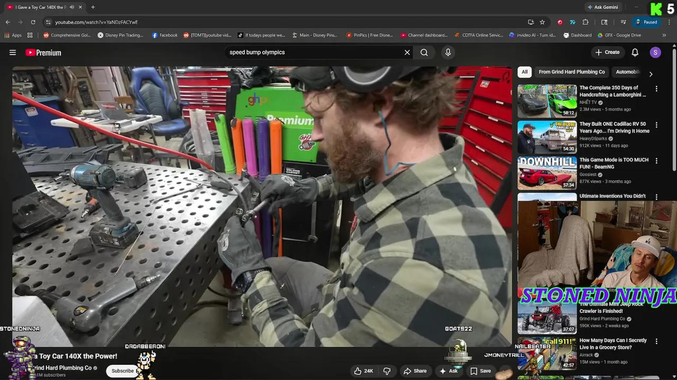Open the Create menu
This screenshot has width=677, height=380.
coord(607,52)
